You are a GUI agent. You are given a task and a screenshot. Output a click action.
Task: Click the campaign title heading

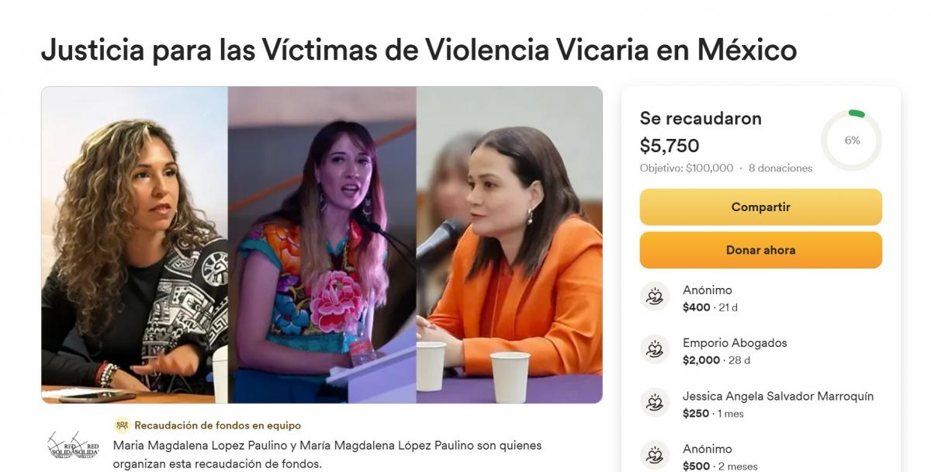(x=419, y=50)
